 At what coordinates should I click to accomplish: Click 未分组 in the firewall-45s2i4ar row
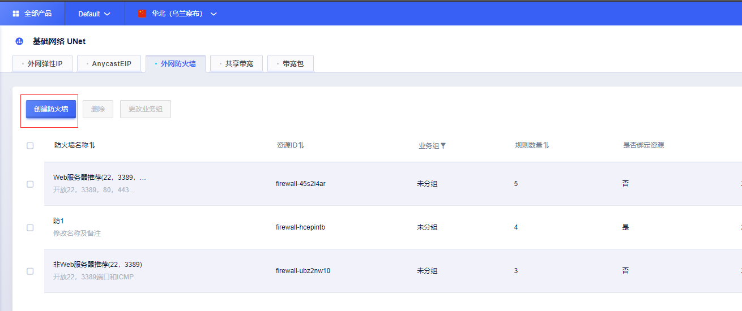pyautogui.click(x=427, y=184)
